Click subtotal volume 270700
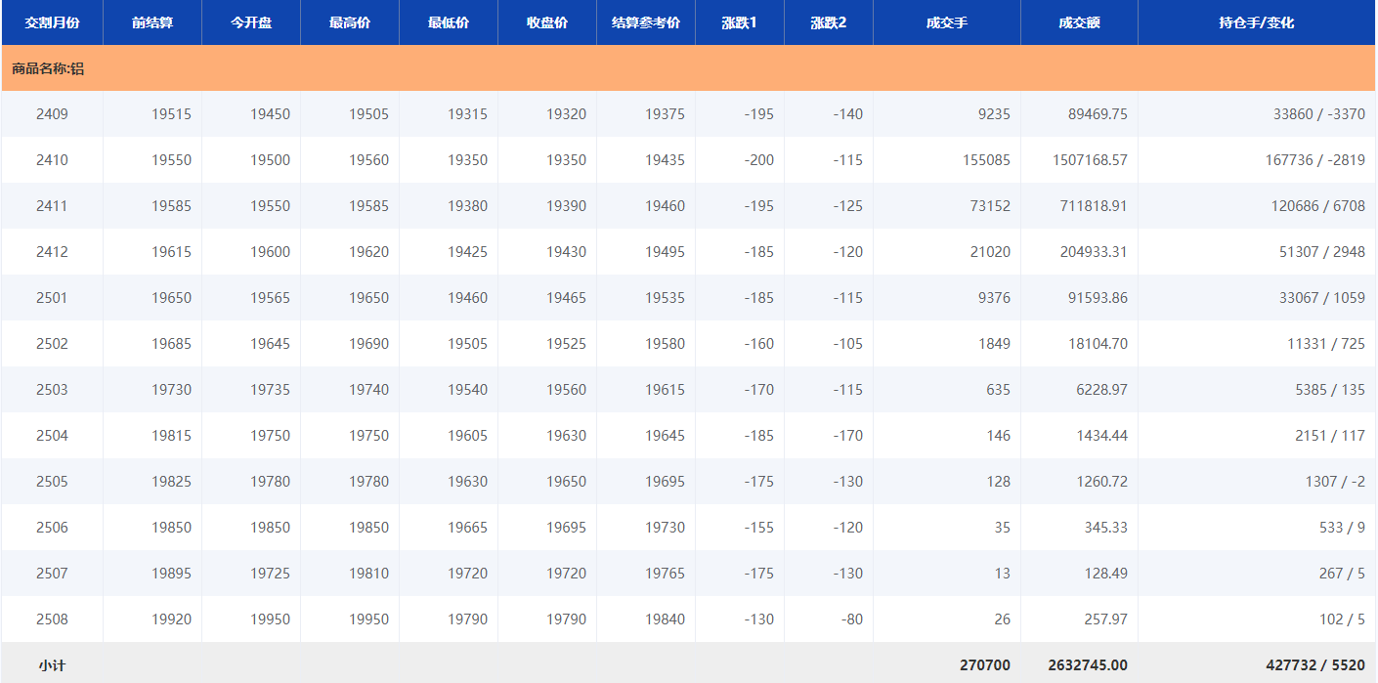This screenshot has height=683, width=1378. (x=984, y=665)
